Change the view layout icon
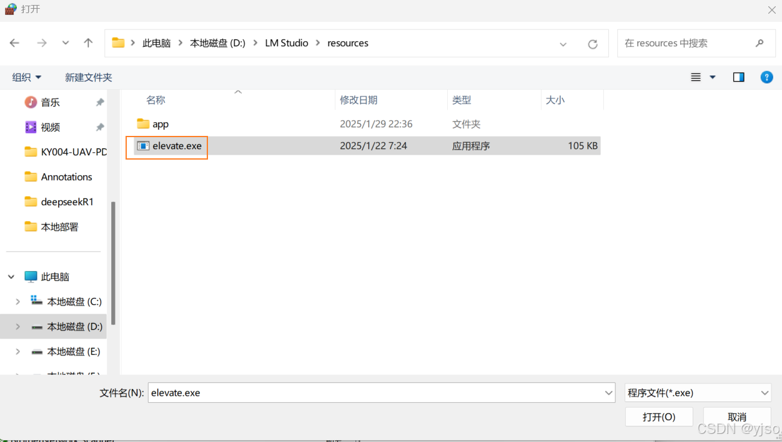782x442 pixels. click(x=696, y=77)
